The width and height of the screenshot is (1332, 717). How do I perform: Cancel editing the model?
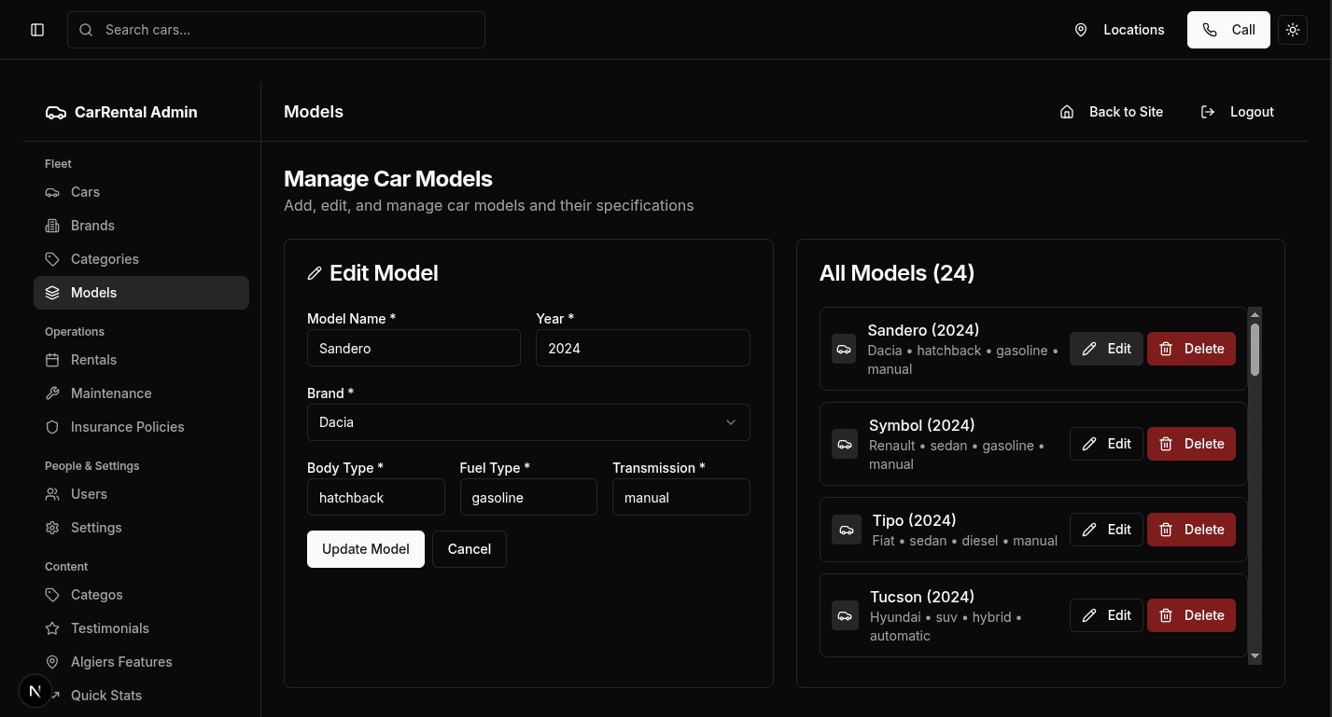click(470, 549)
